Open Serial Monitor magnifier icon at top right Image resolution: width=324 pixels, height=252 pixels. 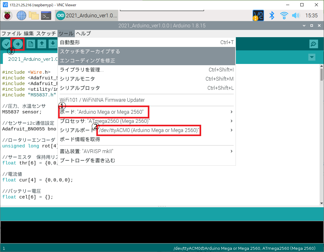point(314,44)
